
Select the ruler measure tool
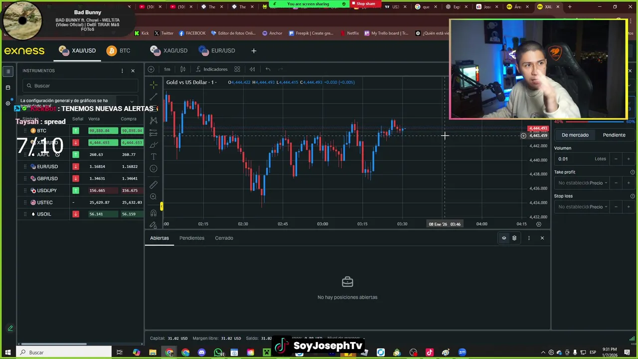pos(154,185)
